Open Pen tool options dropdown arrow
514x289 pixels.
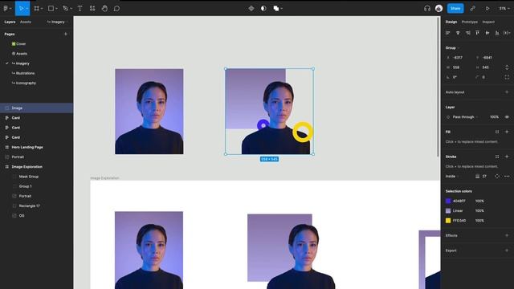pyautogui.click(x=71, y=9)
